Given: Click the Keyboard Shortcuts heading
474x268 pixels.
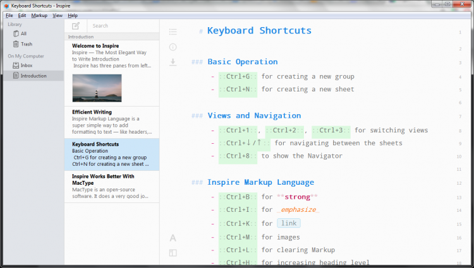Looking at the screenshot, I should (x=259, y=30).
